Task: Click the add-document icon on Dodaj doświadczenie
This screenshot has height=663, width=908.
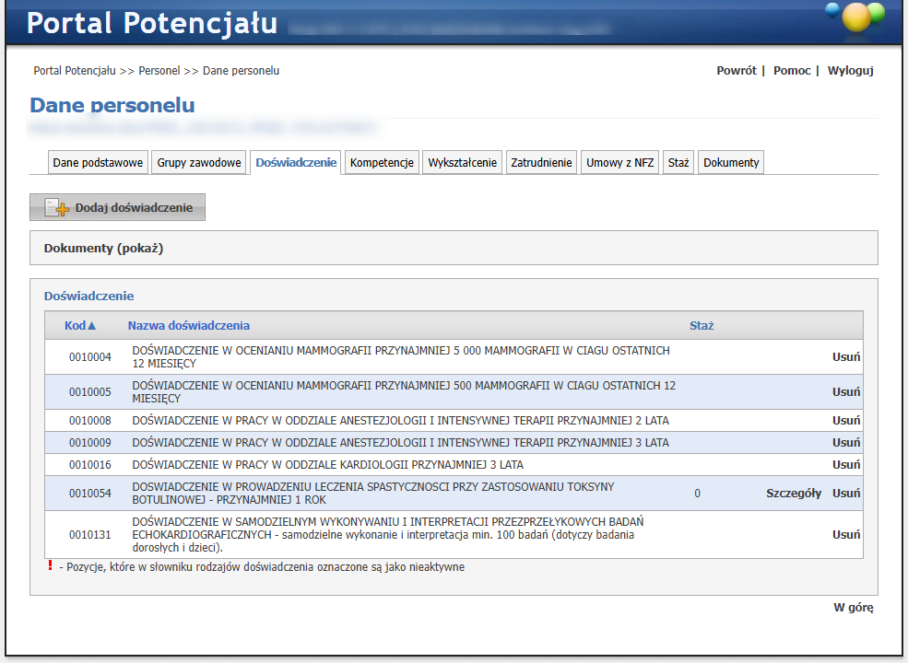Action: [x=57, y=208]
